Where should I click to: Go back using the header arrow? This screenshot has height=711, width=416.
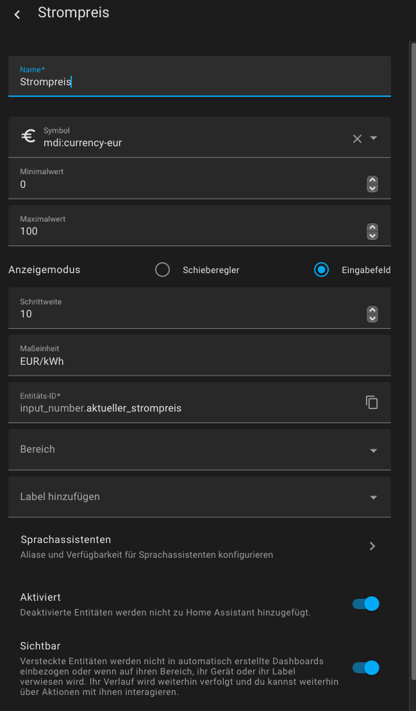click(x=17, y=15)
